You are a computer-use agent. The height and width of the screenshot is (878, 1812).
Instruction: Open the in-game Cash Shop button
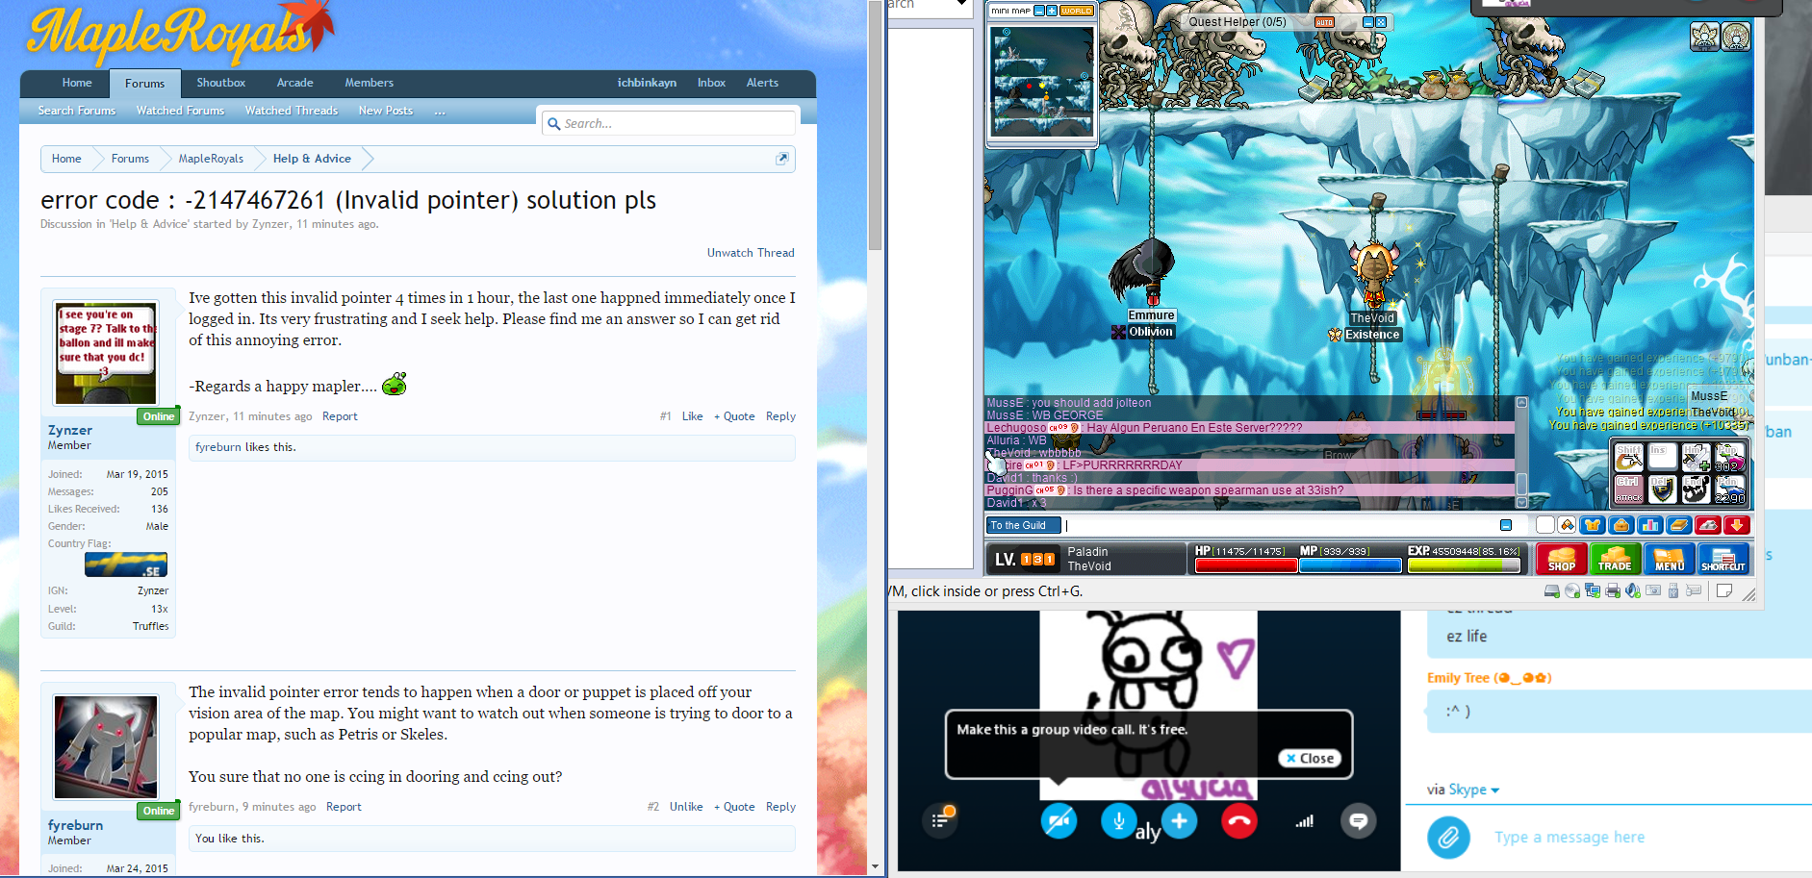click(x=1561, y=559)
